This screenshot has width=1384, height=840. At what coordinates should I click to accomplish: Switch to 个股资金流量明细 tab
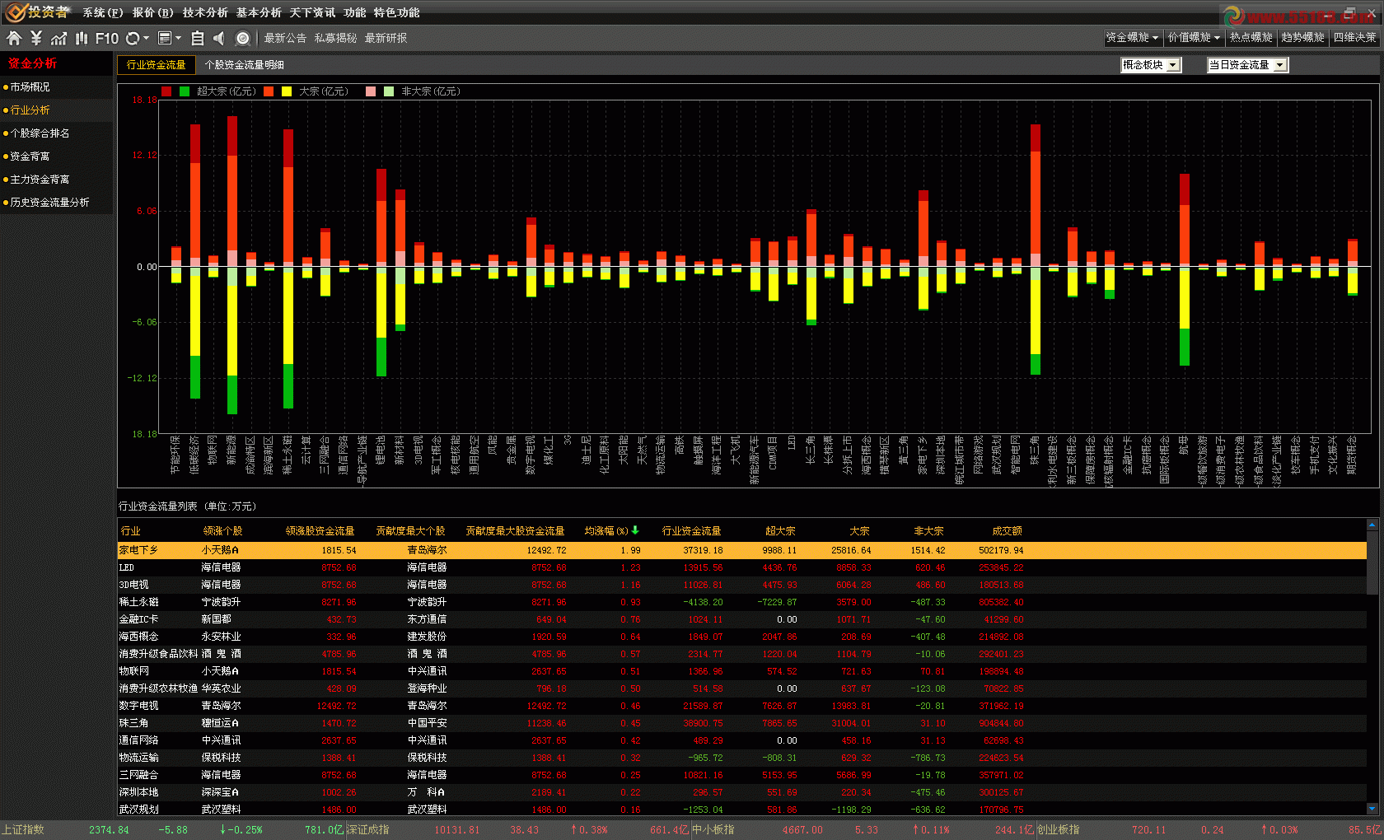[244, 64]
